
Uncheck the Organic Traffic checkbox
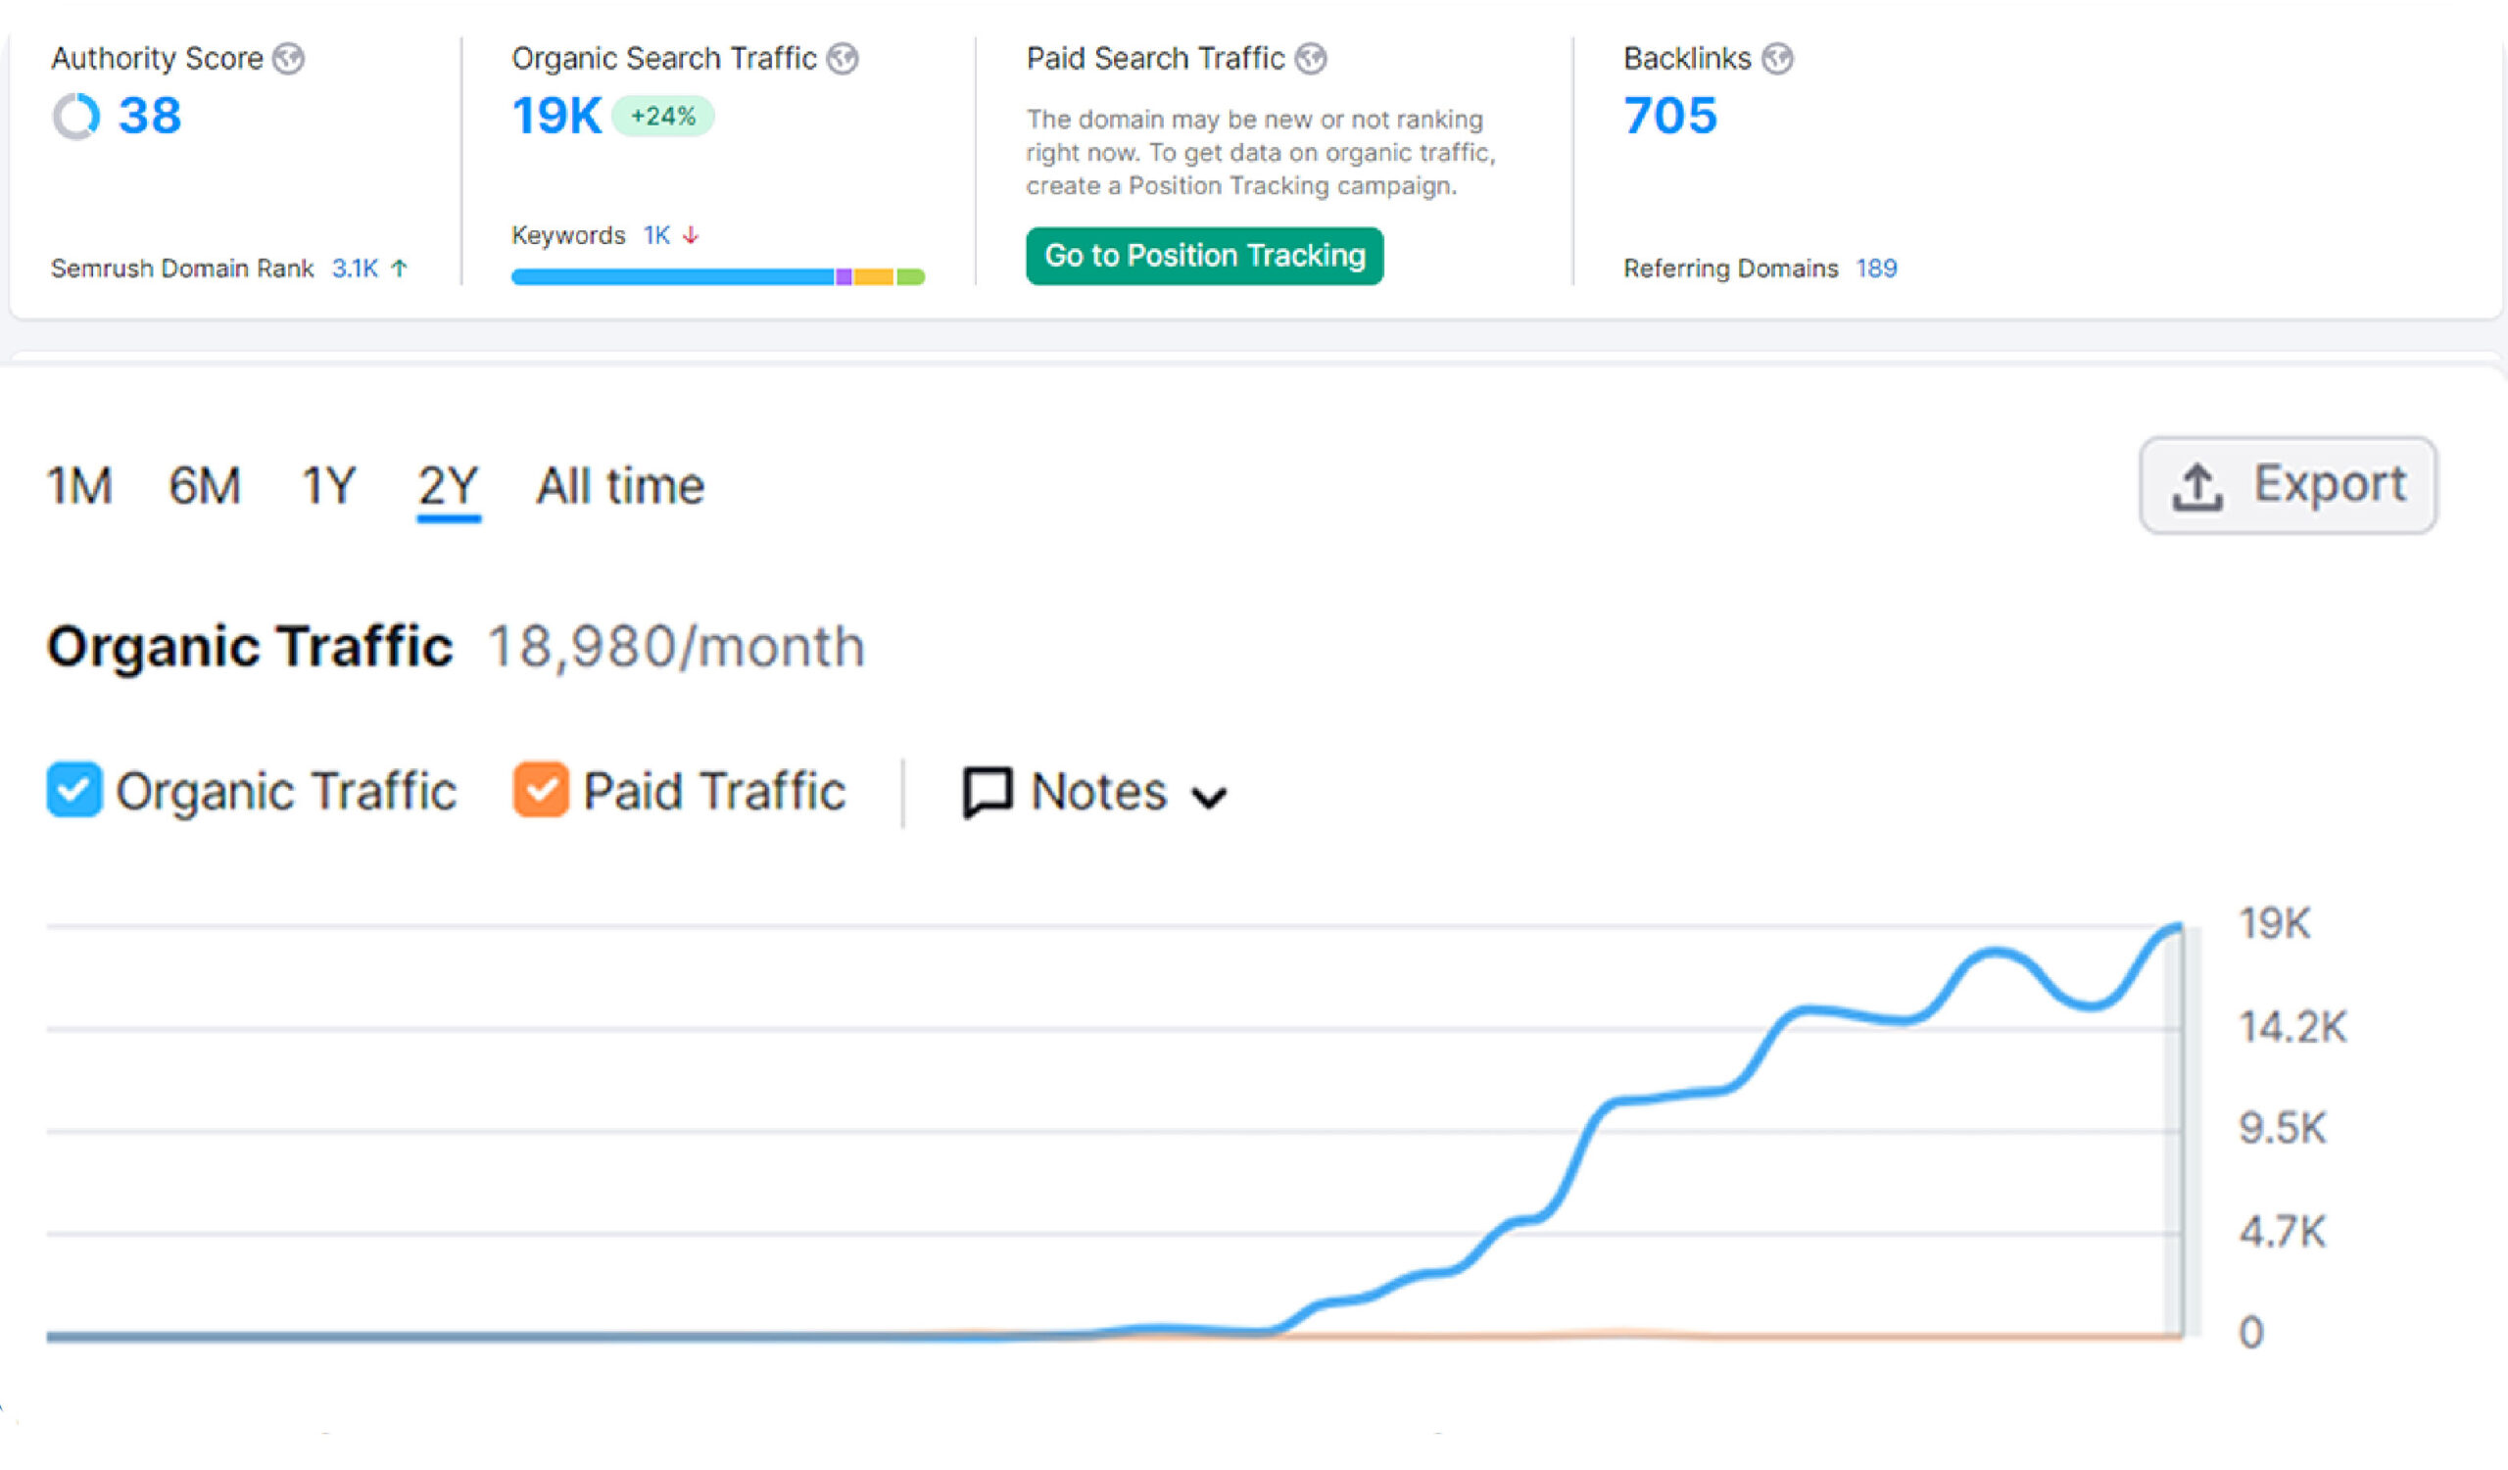coord(74,790)
